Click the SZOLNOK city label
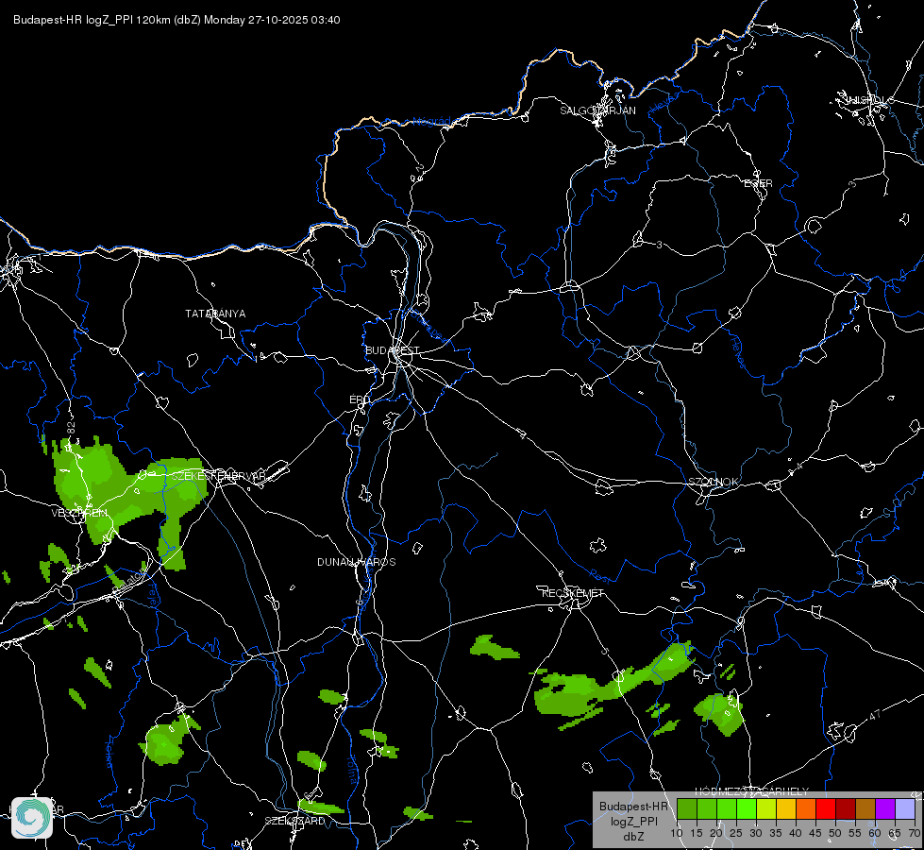 [713, 482]
